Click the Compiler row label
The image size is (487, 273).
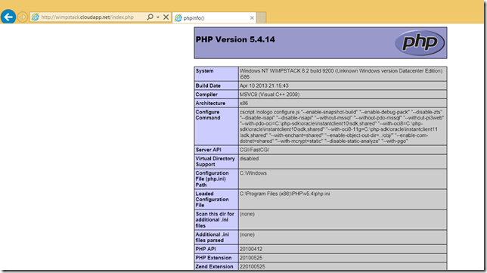coord(206,95)
